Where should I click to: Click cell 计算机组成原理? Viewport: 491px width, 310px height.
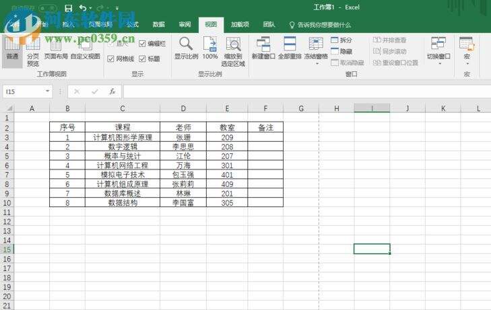tap(123, 184)
